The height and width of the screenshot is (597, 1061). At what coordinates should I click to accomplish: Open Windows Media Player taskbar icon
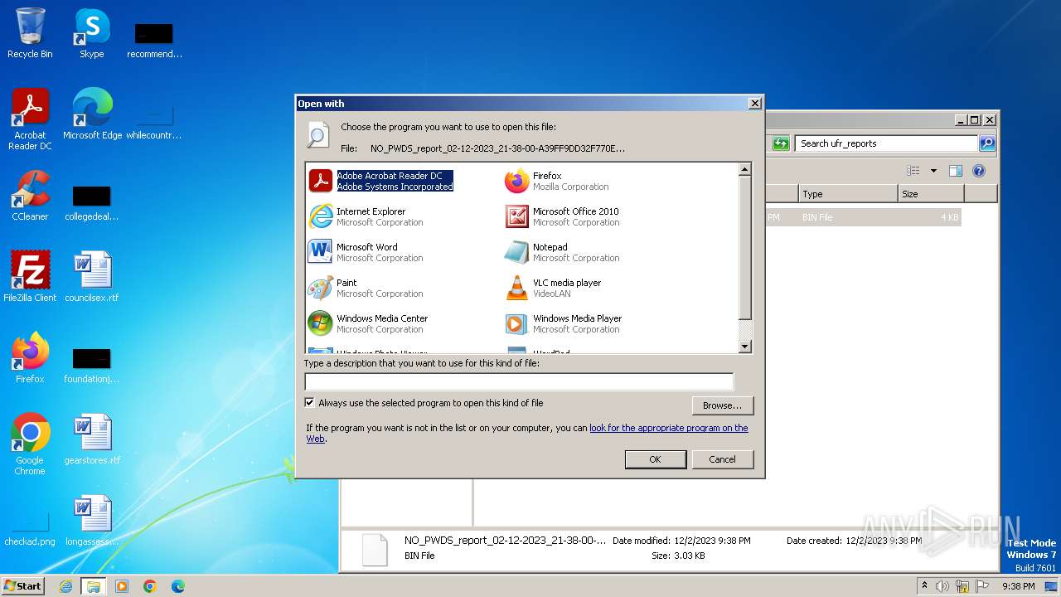point(122,586)
